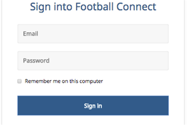187x125 pixels.
Task: Click the 'Remember me on this computer' label
Action: click(64, 81)
